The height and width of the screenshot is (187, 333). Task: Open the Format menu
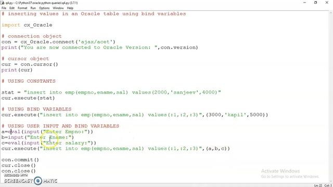click(22, 8)
